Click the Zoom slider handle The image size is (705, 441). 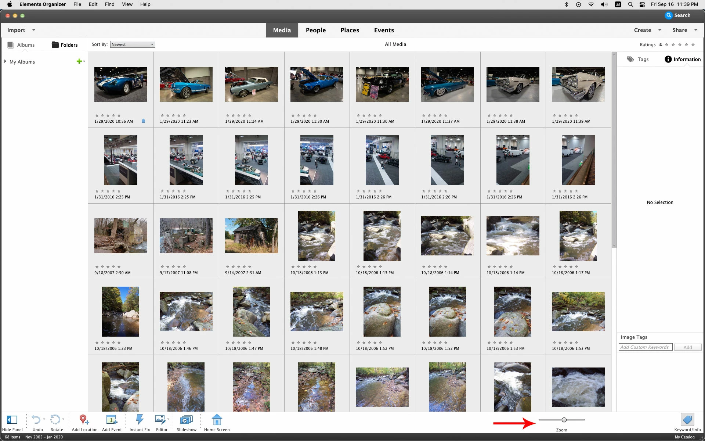click(x=564, y=420)
